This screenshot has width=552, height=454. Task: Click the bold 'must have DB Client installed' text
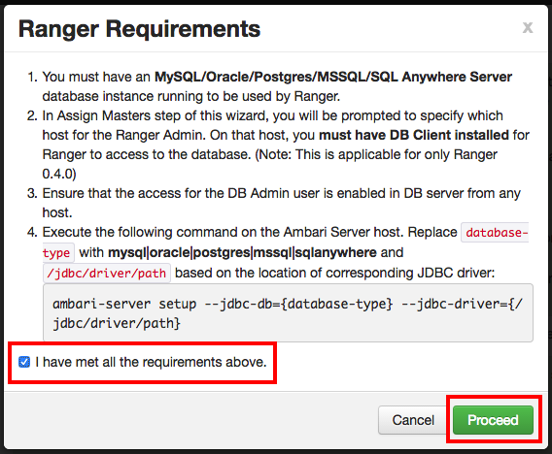pyautogui.click(x=414, y=135)
